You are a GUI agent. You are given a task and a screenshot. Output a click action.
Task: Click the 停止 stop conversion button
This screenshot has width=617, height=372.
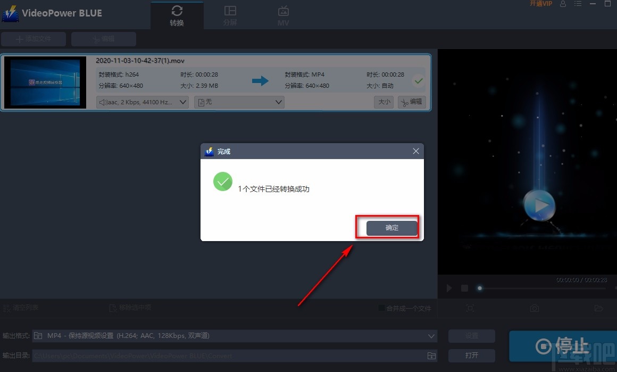(568, 346)
